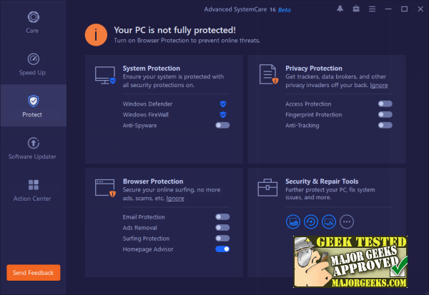The width and height of the screenshot is (429, 295).
Task: Click the Security & Repair Tools heading
Action: (x=322, y=181)
